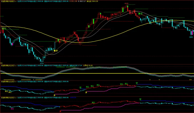Click the 风控线 panel indicator title

click(7, 98)
